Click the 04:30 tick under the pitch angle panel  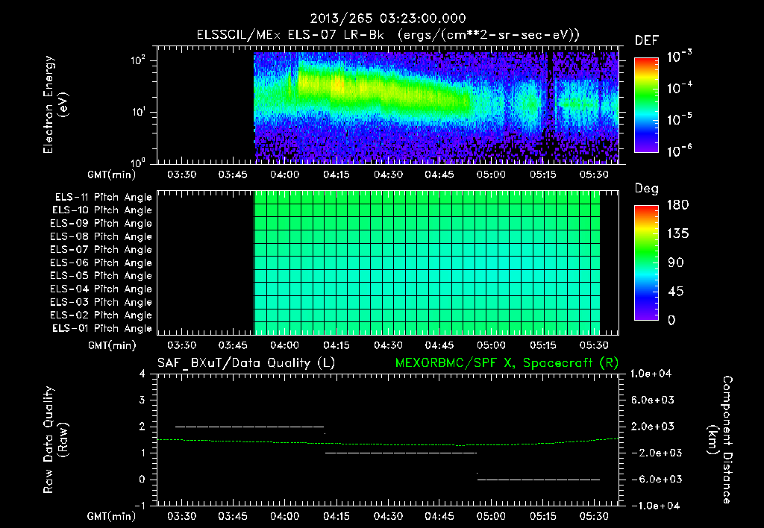pos(388,346)
